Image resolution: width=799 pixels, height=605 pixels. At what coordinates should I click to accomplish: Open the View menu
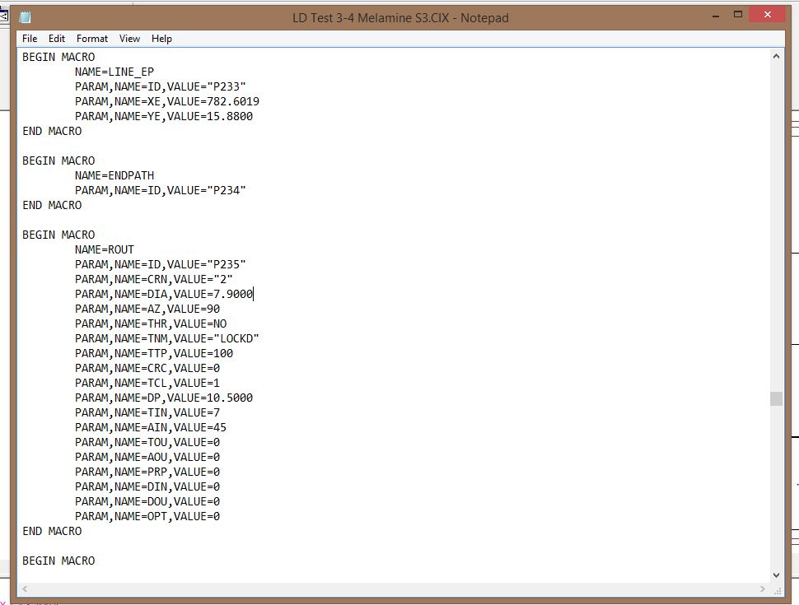[x=129, y=39]
